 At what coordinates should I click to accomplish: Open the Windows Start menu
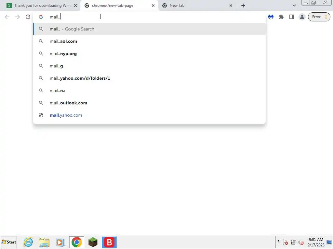pyautogui.click(x=9, y=242)
